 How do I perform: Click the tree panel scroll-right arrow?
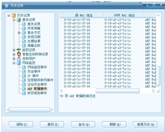click(52, 110)
